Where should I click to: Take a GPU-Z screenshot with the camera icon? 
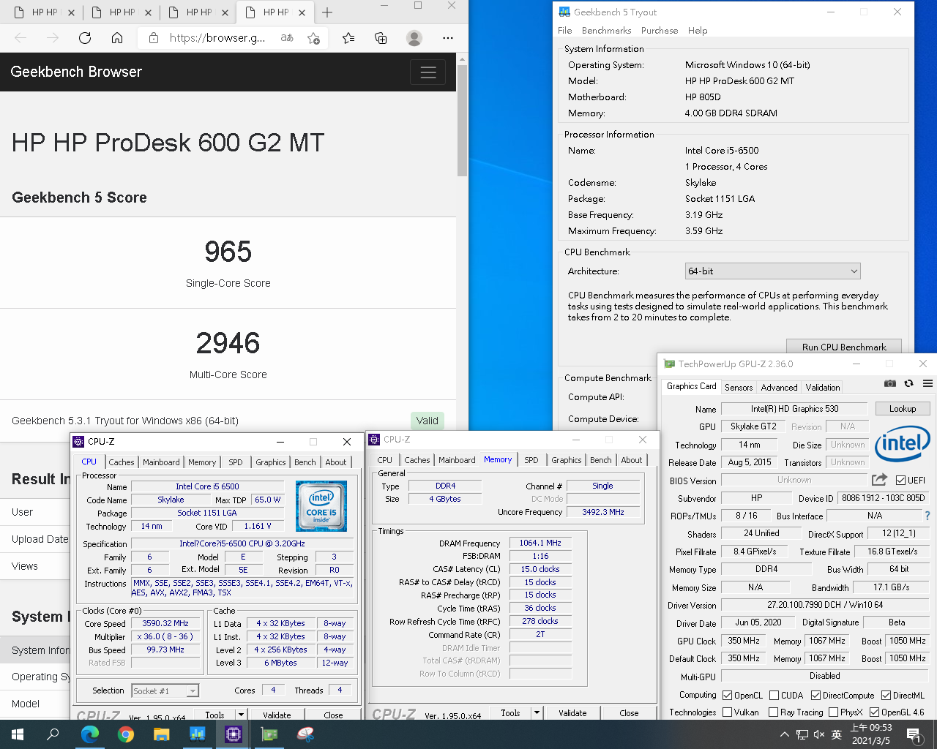pos(890,383)
